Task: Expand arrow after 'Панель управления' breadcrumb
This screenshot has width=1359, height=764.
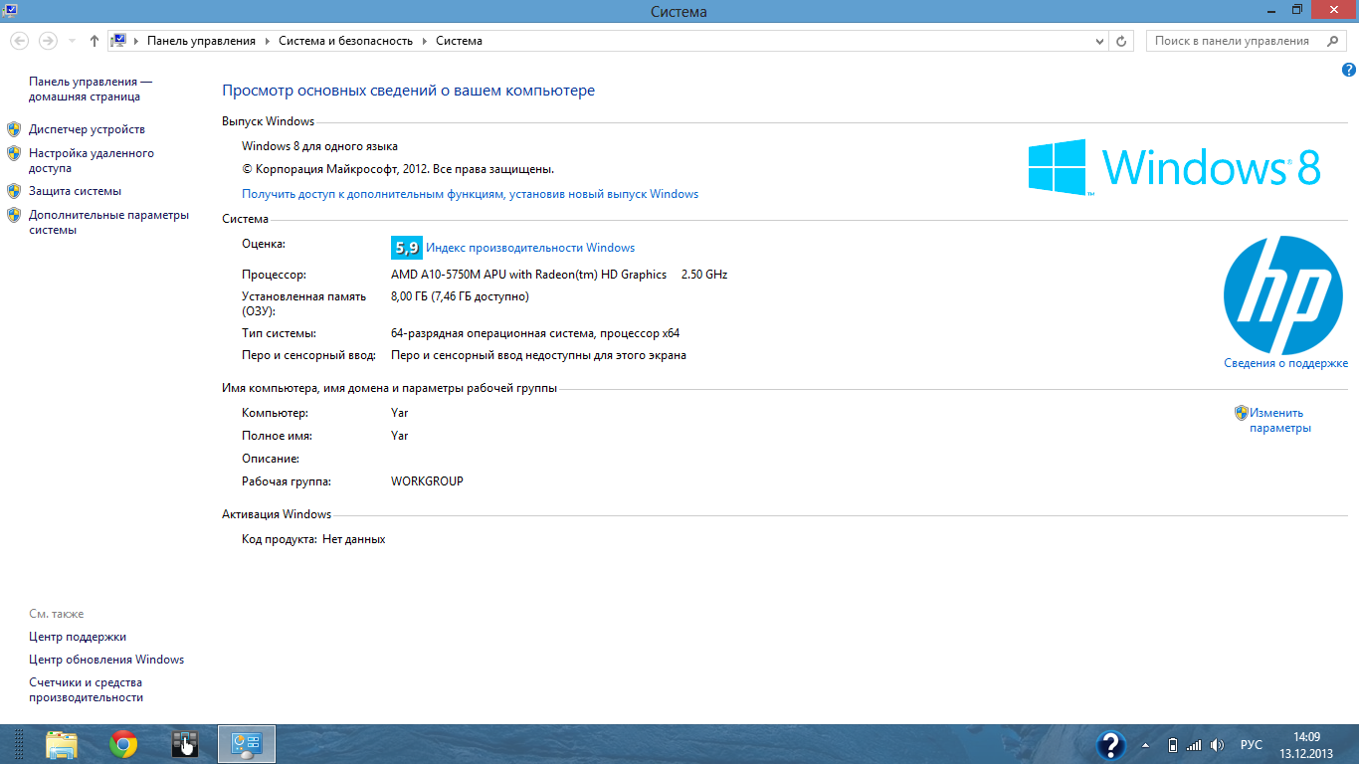Action: 267,41
